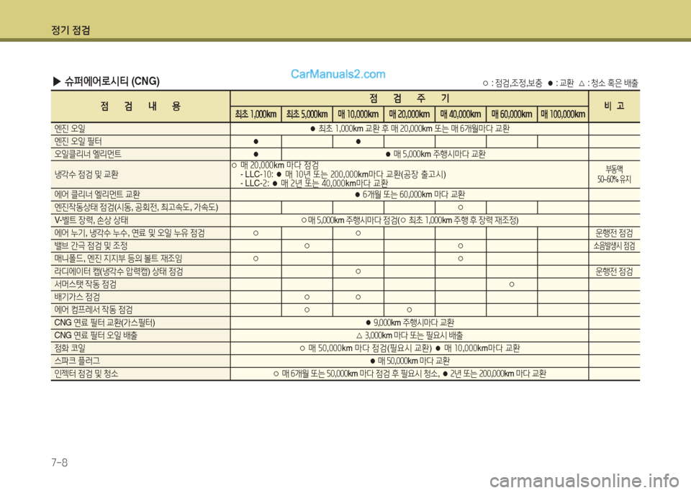Click the '부동액 50~60% 유지' remark

614,174
